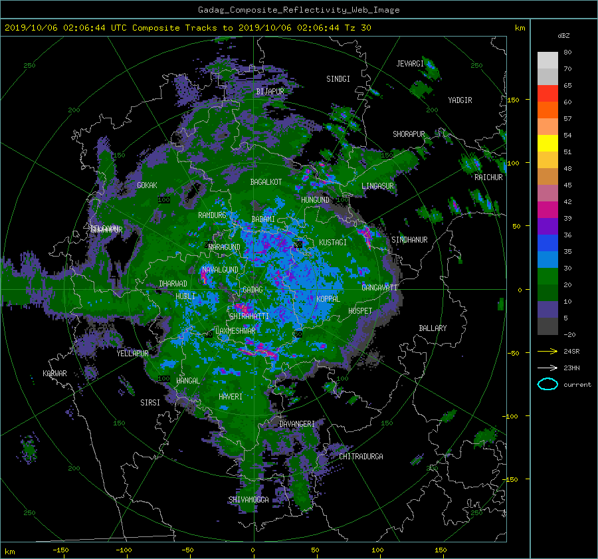Click the magenta 42 dBZ color swatch
This screenshot has height=559, width=598.
(x=548, y=210)
